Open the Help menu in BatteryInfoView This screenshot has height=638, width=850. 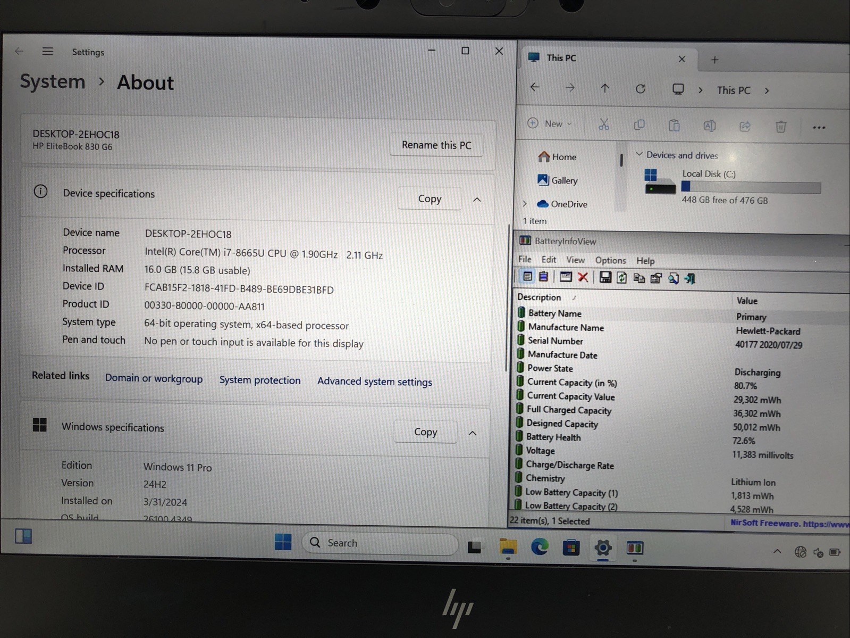(645, 261)
